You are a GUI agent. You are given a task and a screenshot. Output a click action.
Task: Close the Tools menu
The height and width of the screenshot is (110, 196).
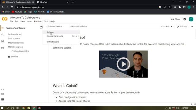[46, 21]
